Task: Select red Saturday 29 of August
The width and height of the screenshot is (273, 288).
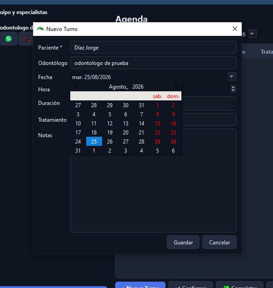Action: coord(157,141)
